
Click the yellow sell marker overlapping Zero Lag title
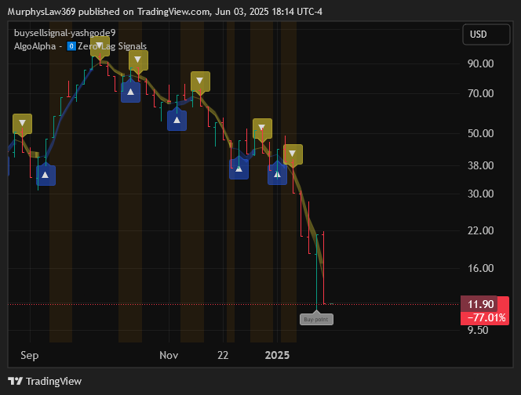100,46
